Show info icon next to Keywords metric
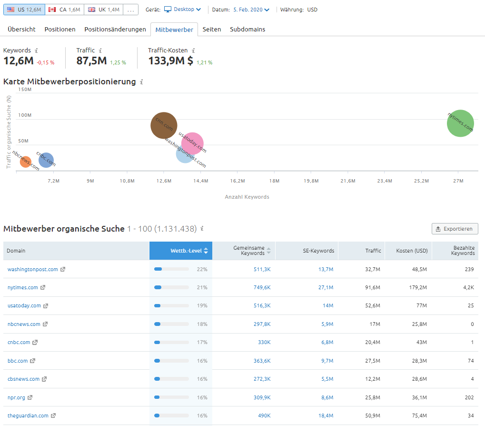485x426 pixels. 36,51
